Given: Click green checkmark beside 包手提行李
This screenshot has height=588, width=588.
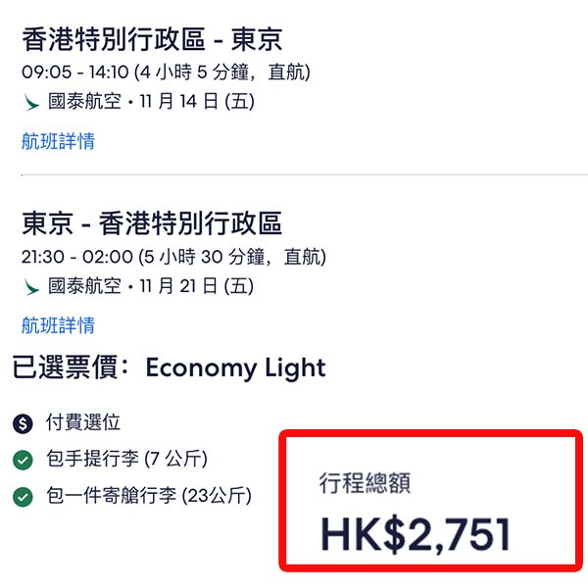Looking at the screenshot, I should [x=23, y=460].
